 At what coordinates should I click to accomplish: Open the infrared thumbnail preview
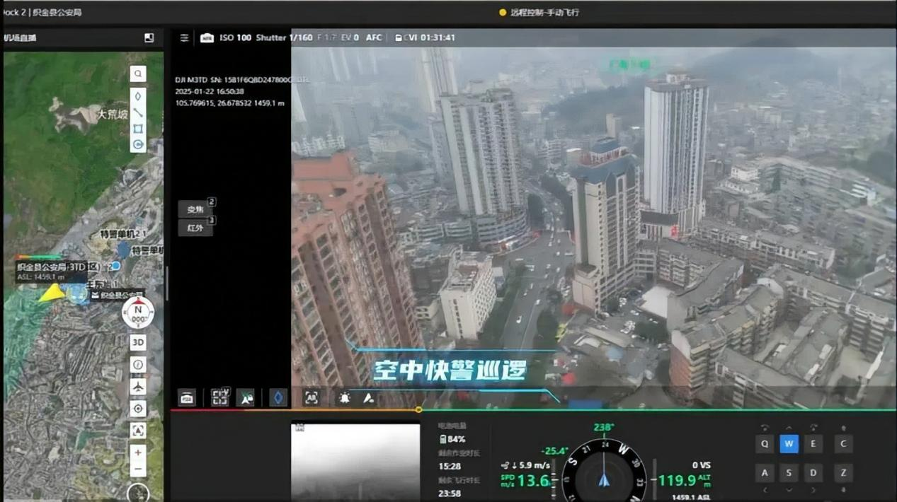[x=355, y=462]
